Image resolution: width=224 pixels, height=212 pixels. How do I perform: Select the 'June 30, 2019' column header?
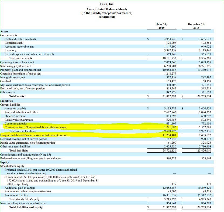click(x=161, y=26)
